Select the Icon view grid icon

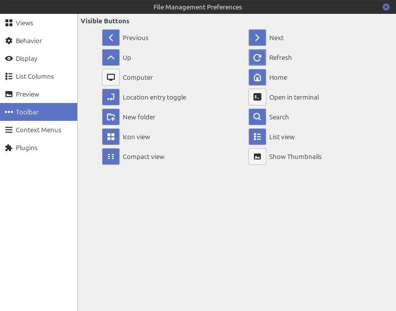pyautogui.click(x=111, y=137)
